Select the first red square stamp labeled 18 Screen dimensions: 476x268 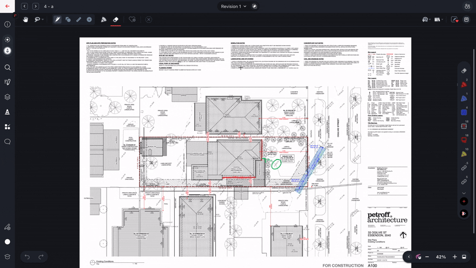tap(464, 126)
